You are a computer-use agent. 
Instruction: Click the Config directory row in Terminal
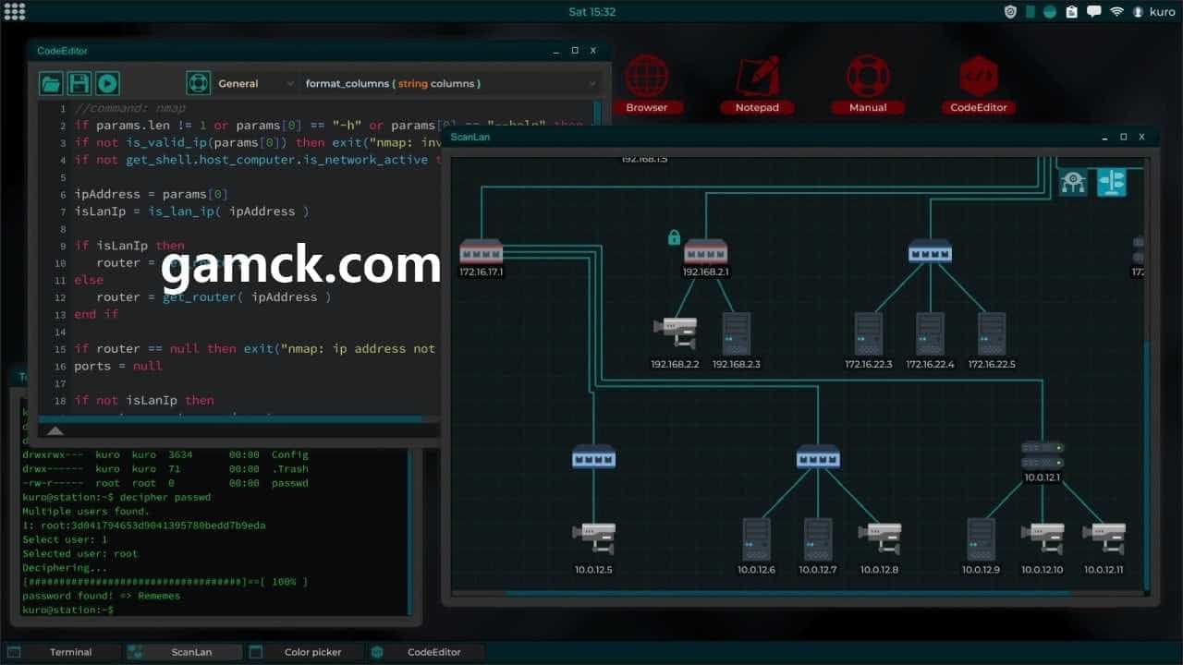click(x=165, y=454)
